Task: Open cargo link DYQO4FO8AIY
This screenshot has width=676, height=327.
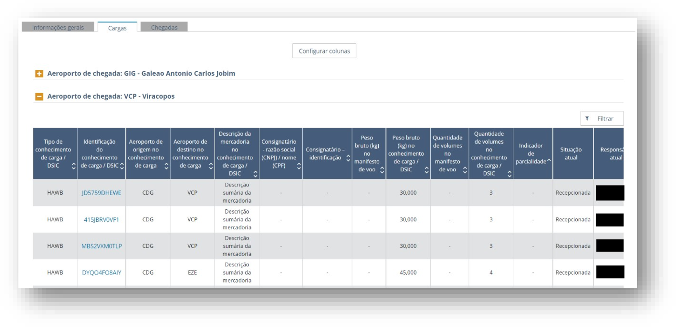Action: pos(101,272)
